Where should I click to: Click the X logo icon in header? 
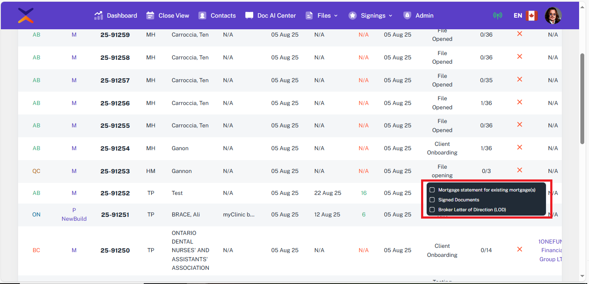[26, 15]
